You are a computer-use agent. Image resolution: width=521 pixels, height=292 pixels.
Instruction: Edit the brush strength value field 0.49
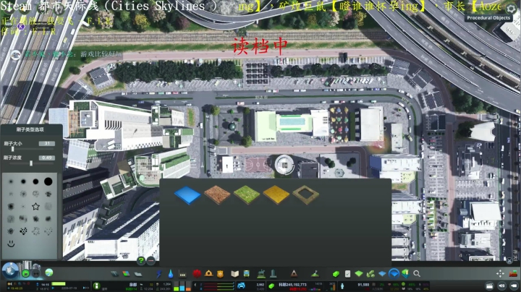click(x=47, y=158)
